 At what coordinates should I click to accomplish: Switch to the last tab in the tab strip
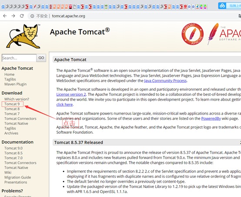coord(205,7)
